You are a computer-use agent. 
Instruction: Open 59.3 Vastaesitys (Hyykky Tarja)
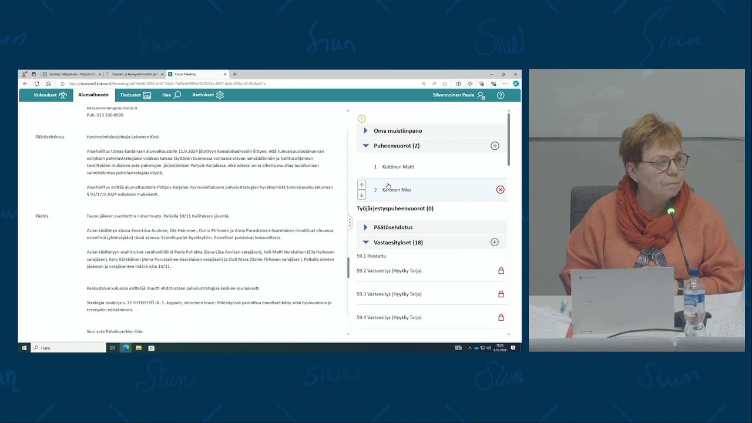tap(389, 294)
